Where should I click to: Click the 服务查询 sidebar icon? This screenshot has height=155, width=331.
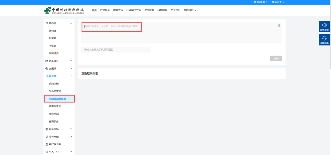[47, 137]
